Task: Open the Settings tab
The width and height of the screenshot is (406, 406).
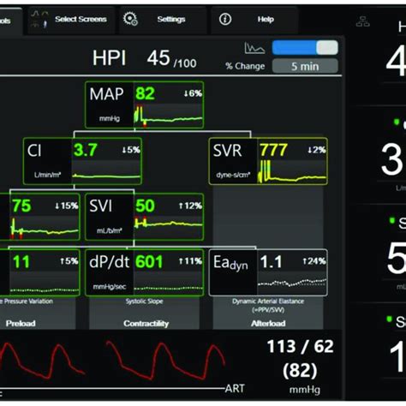Action: click(x=163, y=20)
